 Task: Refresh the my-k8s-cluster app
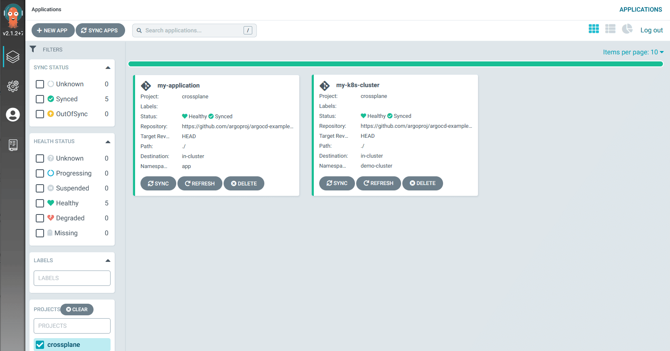379,183
